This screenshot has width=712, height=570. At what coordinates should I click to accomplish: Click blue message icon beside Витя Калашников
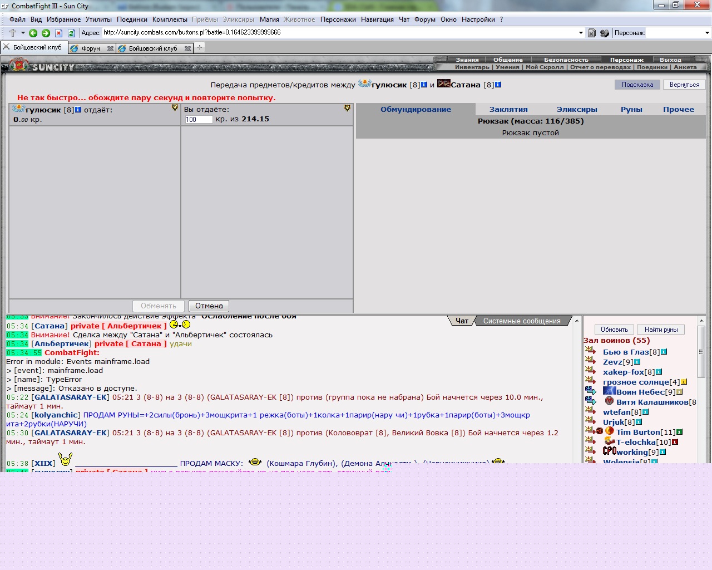(590, 401)
